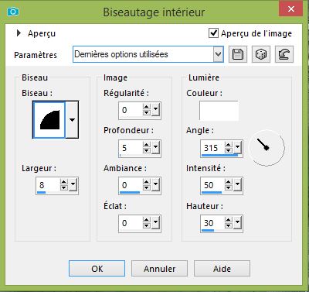
Task: Click the Aide button
Action: pyautogui.click(x=222, y=269)
